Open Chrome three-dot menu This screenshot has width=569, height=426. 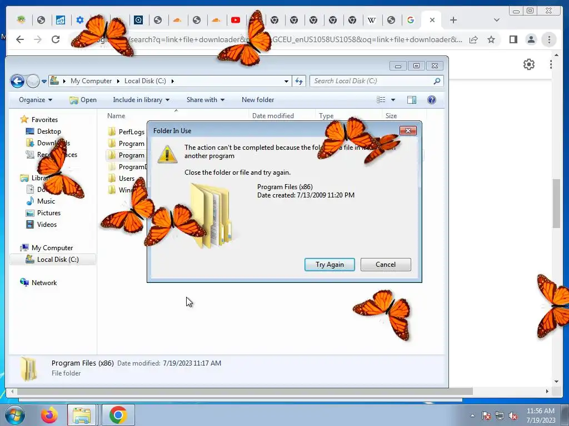549,39
